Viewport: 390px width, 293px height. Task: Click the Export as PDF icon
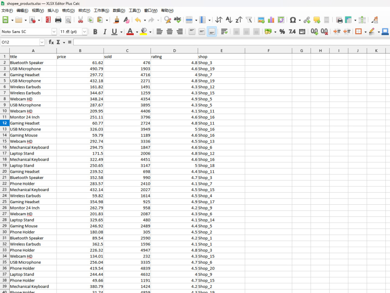pos(48,20)
